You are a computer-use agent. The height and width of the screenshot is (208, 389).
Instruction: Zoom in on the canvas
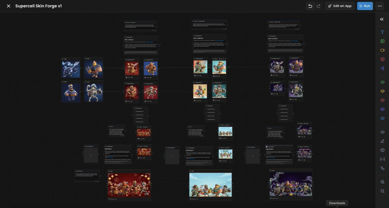pyautogui.click(x=383, y=182)
